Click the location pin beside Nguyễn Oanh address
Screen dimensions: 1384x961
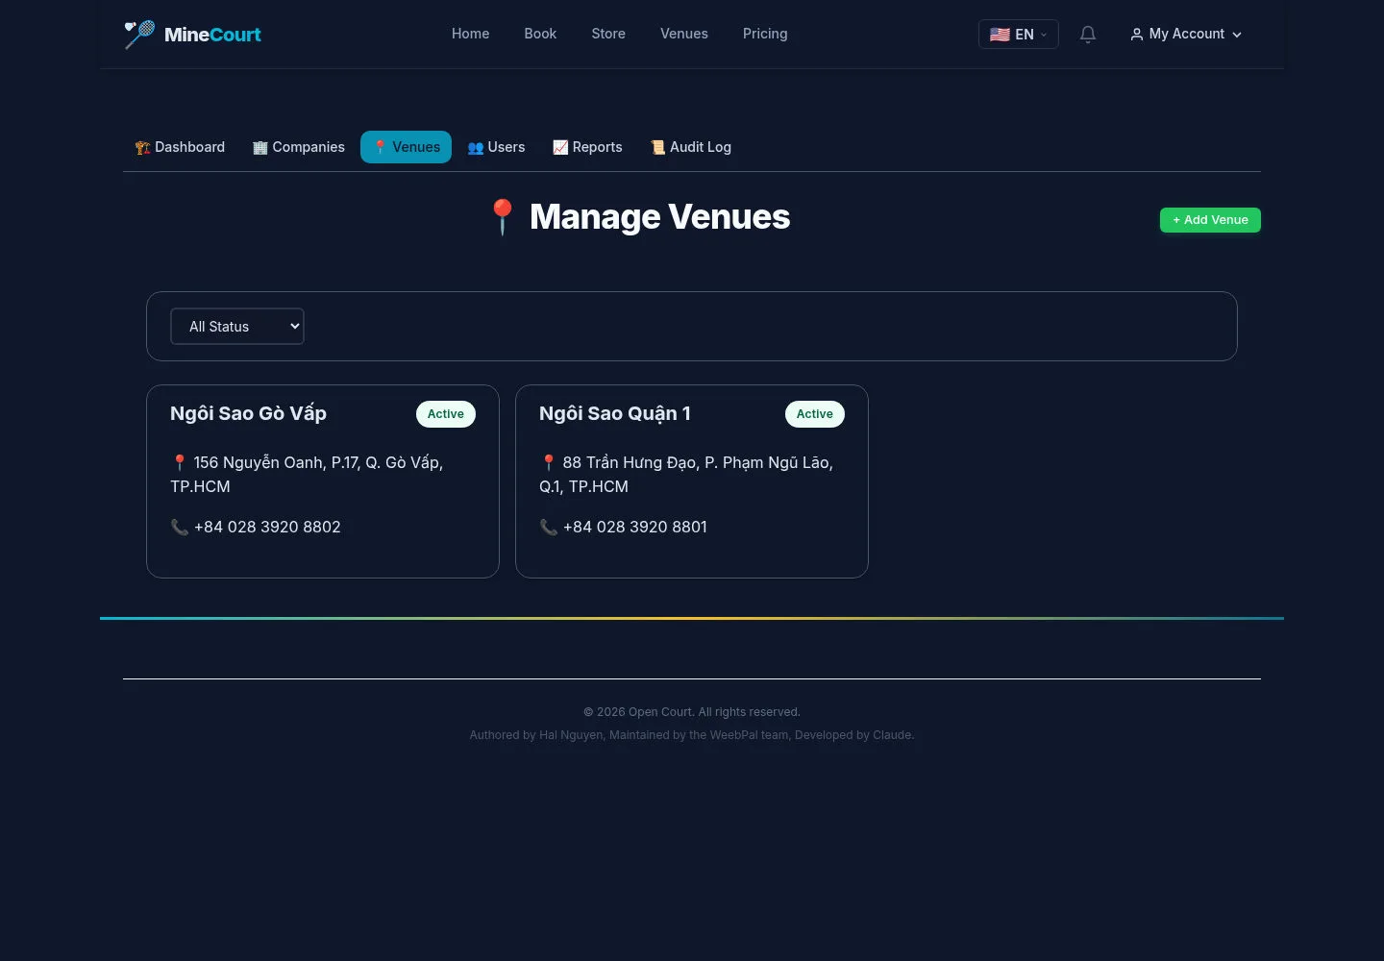point(180,462)
